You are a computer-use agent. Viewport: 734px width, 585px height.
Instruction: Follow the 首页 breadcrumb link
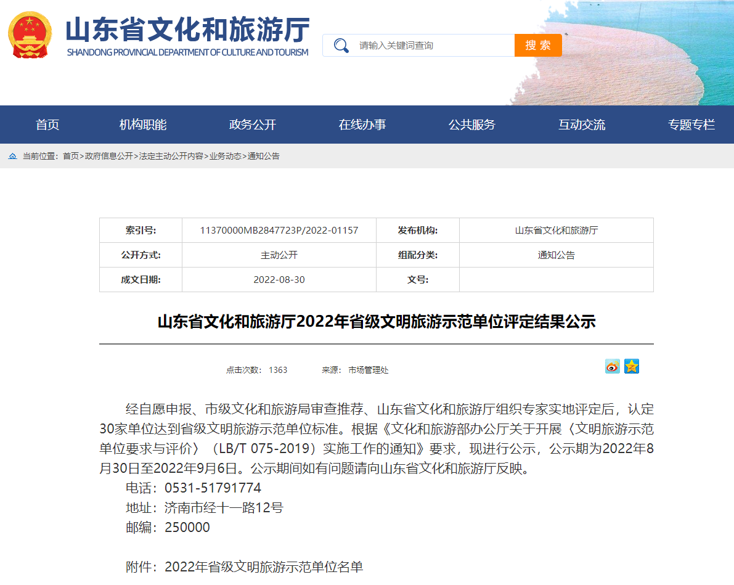click(x=71, y=156)
